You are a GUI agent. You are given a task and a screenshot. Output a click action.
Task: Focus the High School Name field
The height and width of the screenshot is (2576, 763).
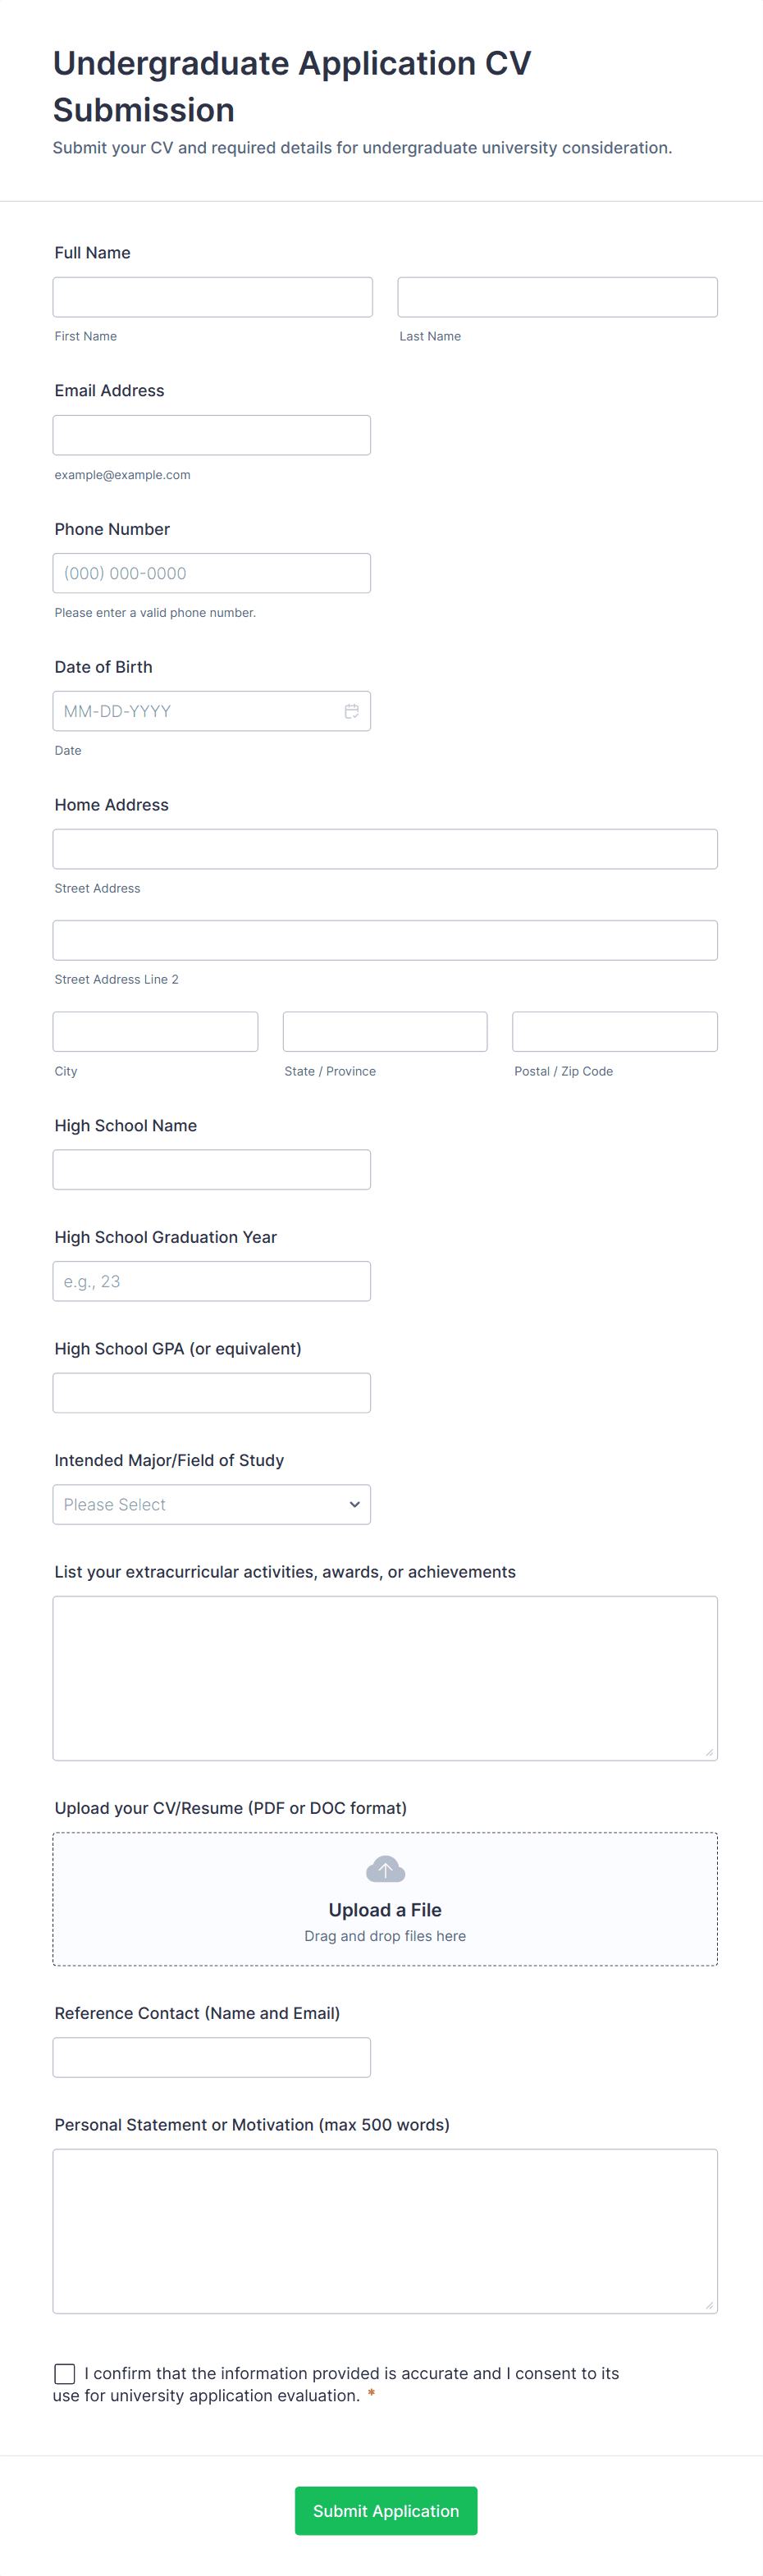point(211,1169)
